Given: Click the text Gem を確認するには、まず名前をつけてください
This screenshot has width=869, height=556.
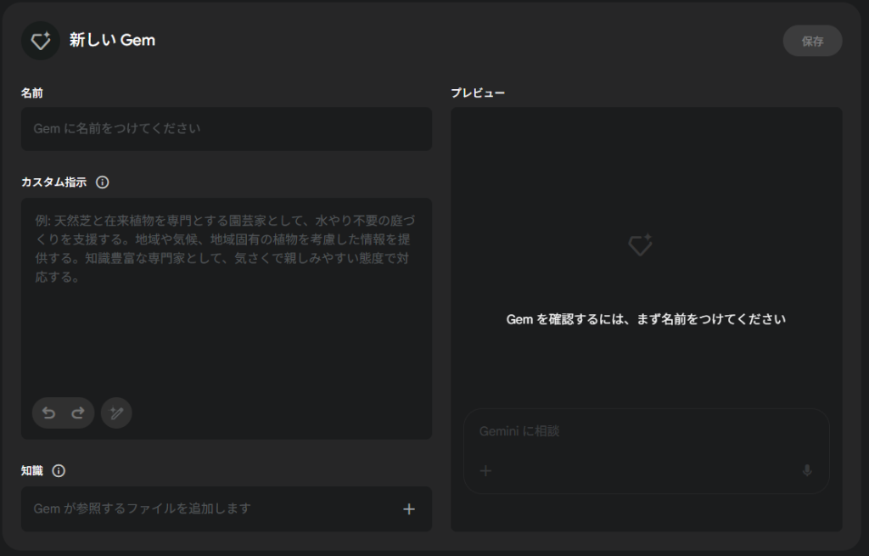Looking at the screenshot, I should (x=646, y=319).
